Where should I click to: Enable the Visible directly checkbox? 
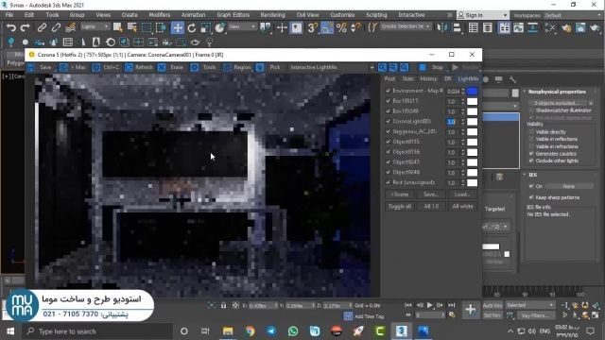click(x=531, y=132)
